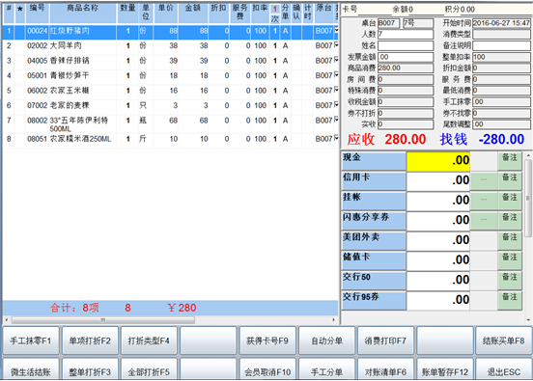Apply 整单打折F3 whole bill discount

pos(90,369)
